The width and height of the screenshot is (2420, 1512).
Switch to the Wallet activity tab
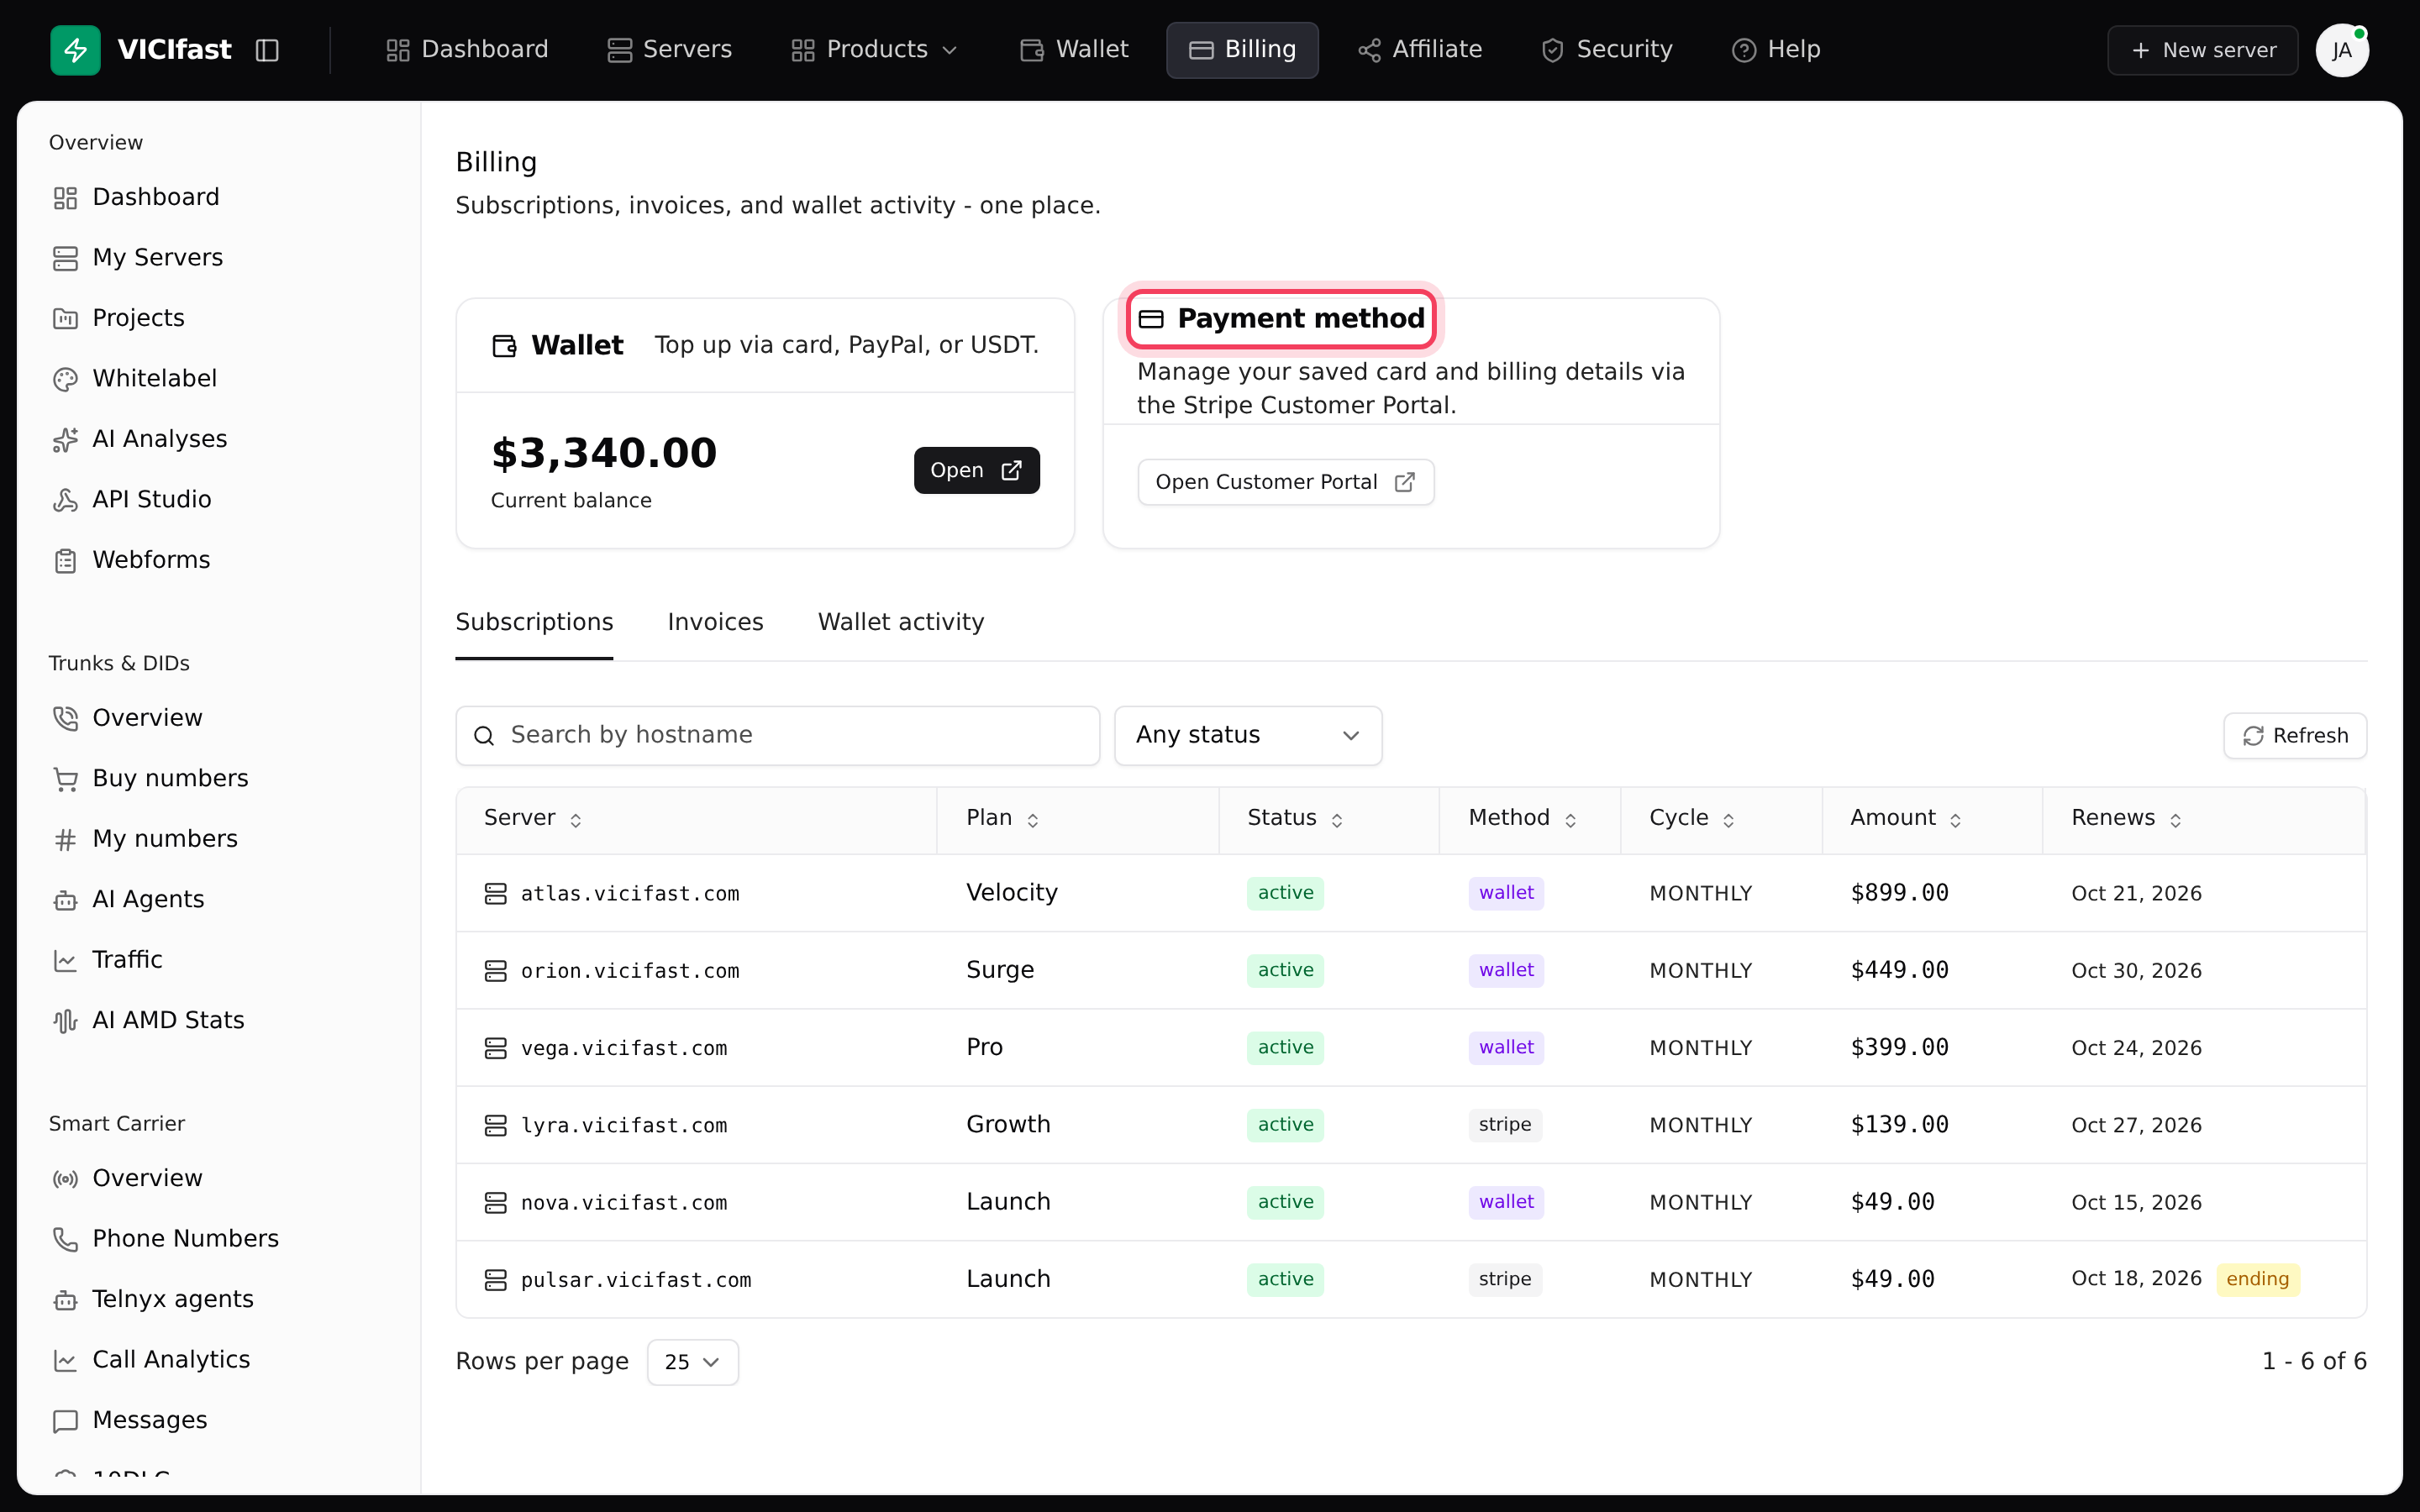[x=901, y=623]
